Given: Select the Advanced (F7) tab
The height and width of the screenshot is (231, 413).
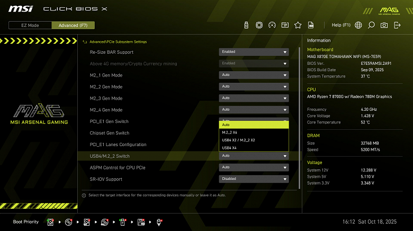Looking at the screenshot, I should tap(73, 25).
